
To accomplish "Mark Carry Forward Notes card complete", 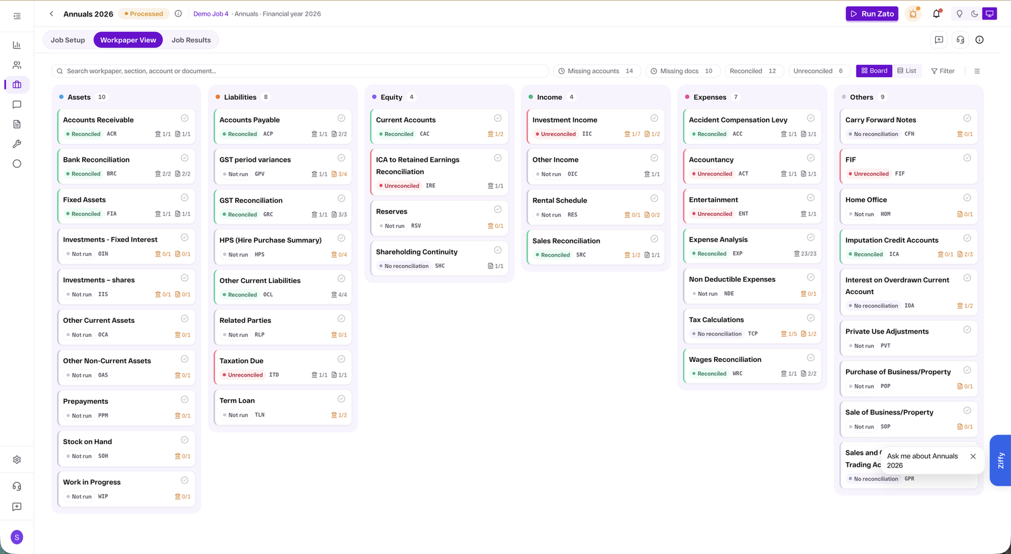I will coord(967,118).
